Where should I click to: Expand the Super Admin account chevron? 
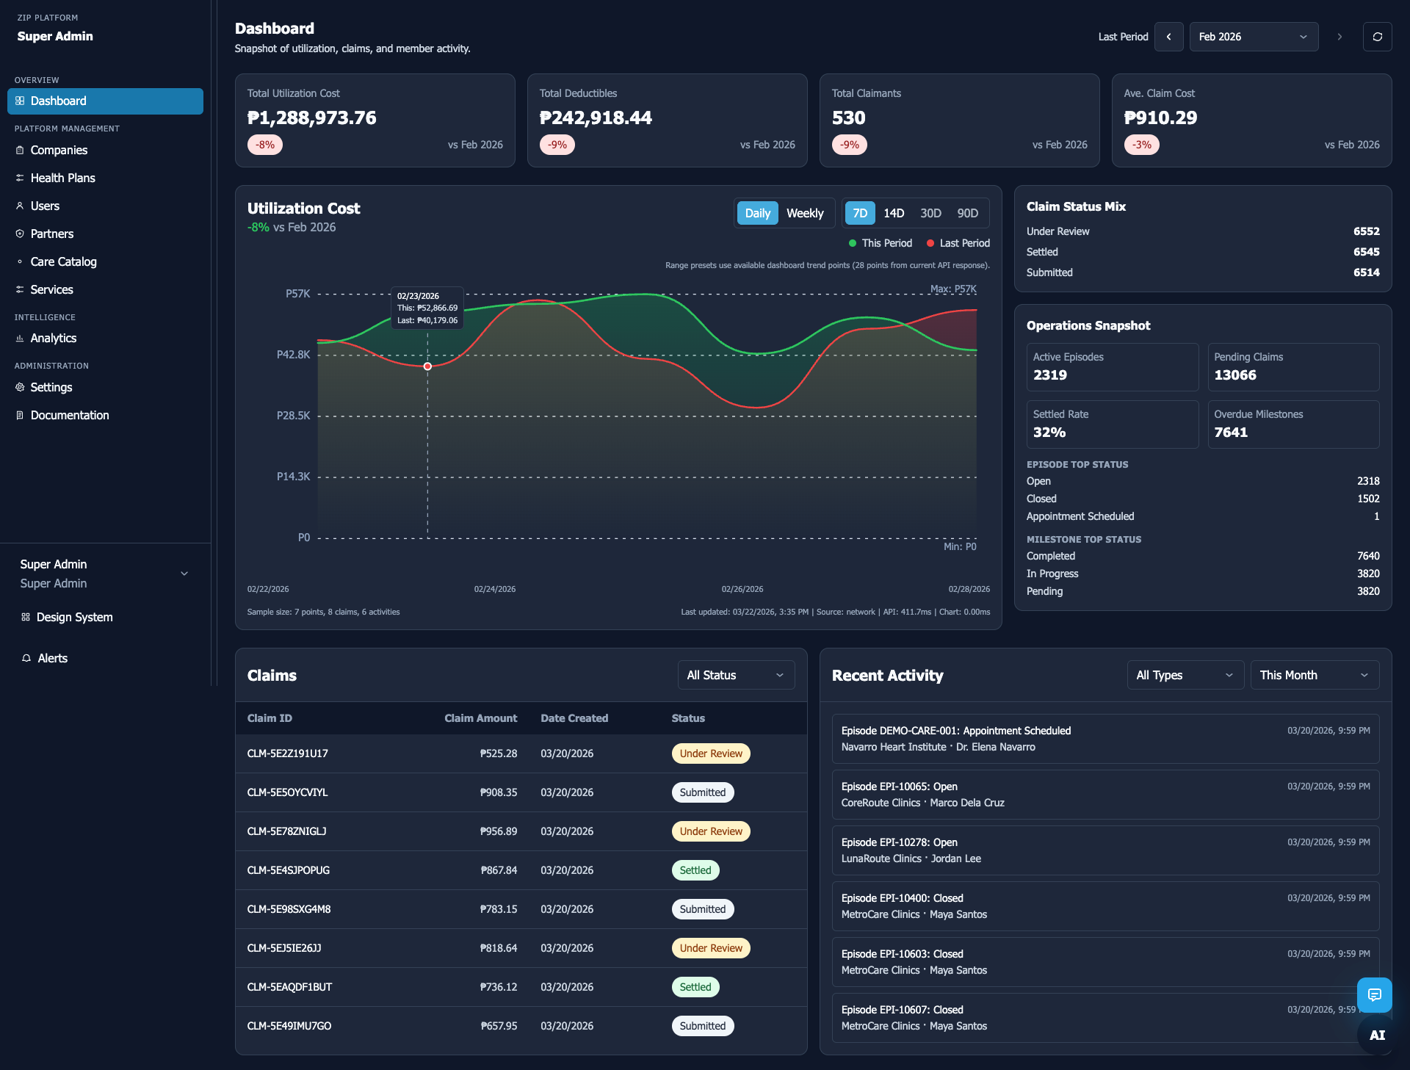pyautogui.click(x=184, y=574)
